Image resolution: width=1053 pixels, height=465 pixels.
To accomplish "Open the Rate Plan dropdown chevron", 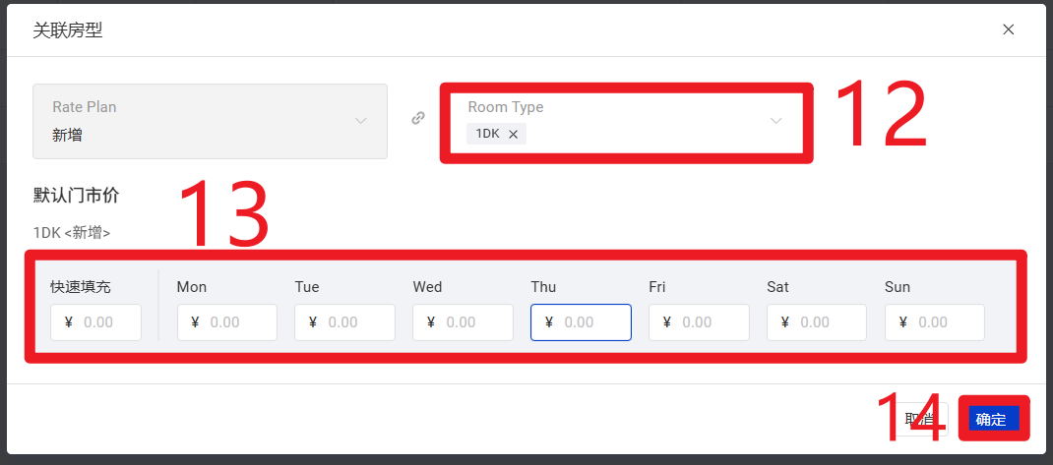I will pyautogui.click(x=360, y=121).
